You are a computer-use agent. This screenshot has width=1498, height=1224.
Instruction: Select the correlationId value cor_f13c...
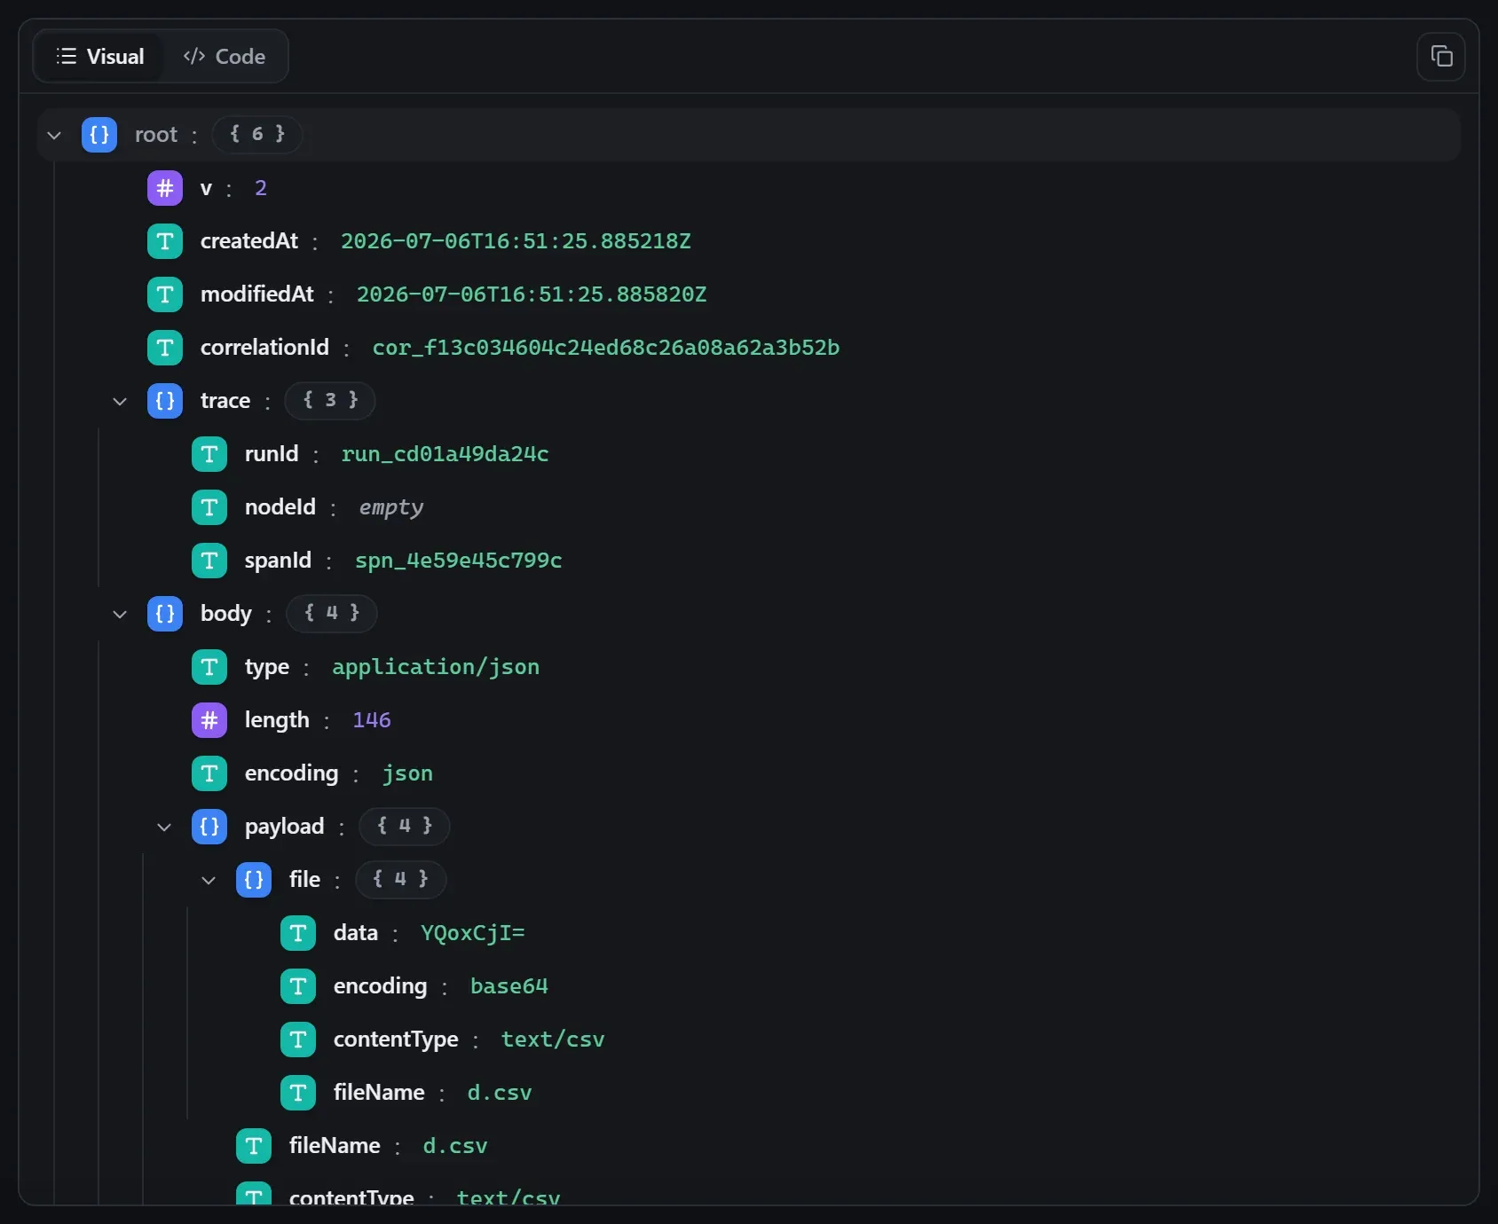click(606, 348)
